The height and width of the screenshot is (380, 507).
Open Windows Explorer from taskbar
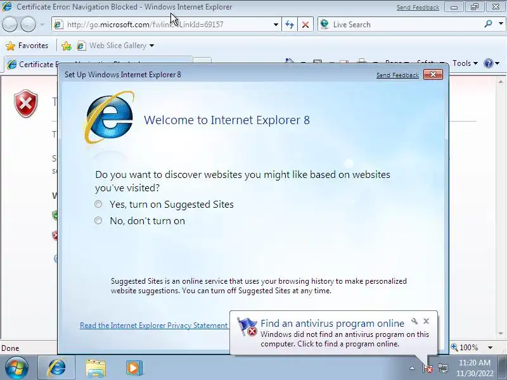(x=96, y=368)
